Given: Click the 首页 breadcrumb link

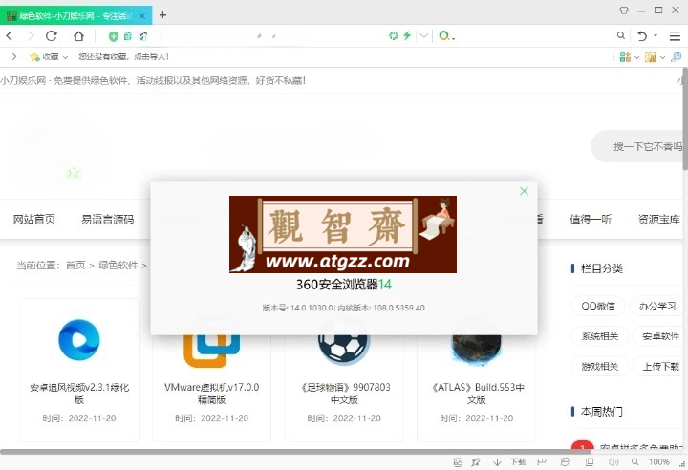Looking at the screenshot, I should (75, 265).
